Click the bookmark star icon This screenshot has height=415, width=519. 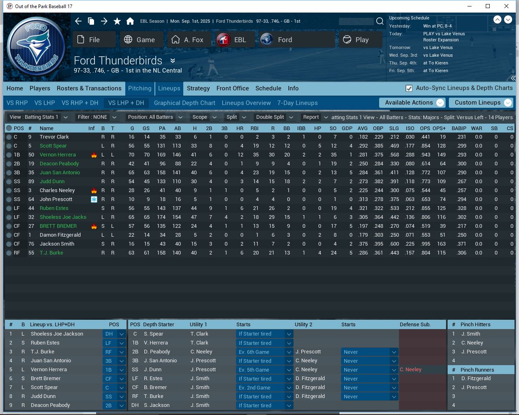pyautogui.click(x=117, y=21)
